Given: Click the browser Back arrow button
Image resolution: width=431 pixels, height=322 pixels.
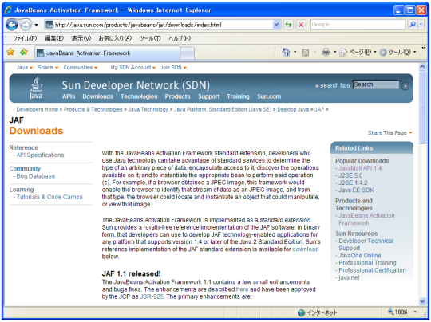Looking at the screenshot, I should pos(12,25).
